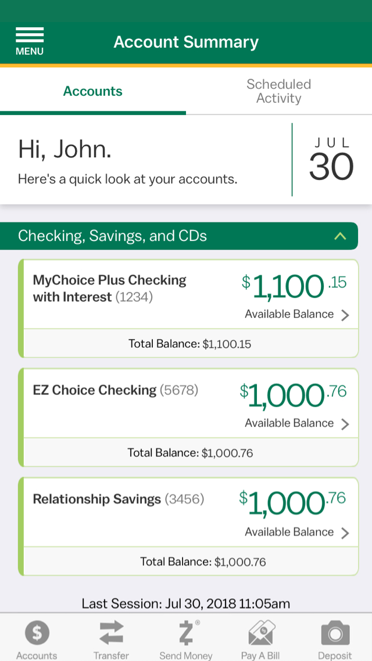Tap the JUL 30 date display
372x661 pixels.
331,160
